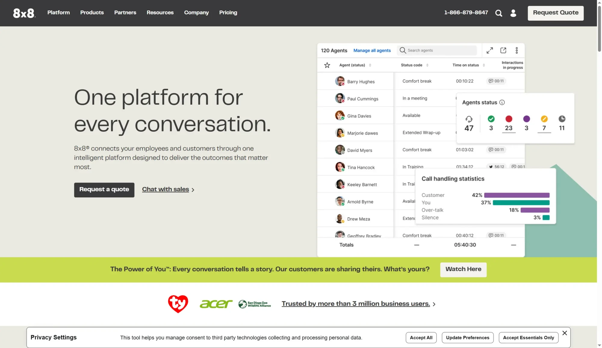Close the Privacy Settings banner
Viewport: 602px width, 348px height.
point(565,333)
